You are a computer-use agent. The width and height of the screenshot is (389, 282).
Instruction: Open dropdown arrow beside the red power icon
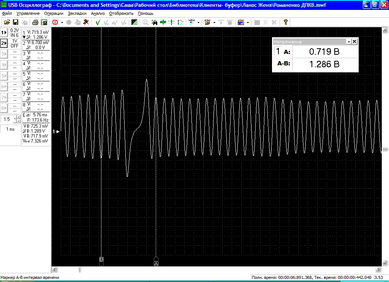tap(62, 22)
